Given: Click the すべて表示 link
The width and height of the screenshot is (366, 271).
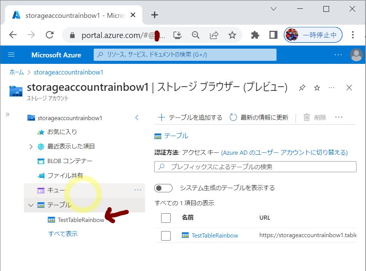Looking at the screenshot, I should click(63, 234).
